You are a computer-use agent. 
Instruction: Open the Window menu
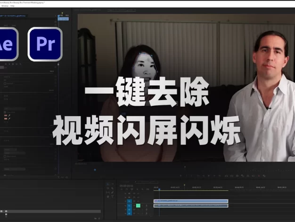(5, 6)
